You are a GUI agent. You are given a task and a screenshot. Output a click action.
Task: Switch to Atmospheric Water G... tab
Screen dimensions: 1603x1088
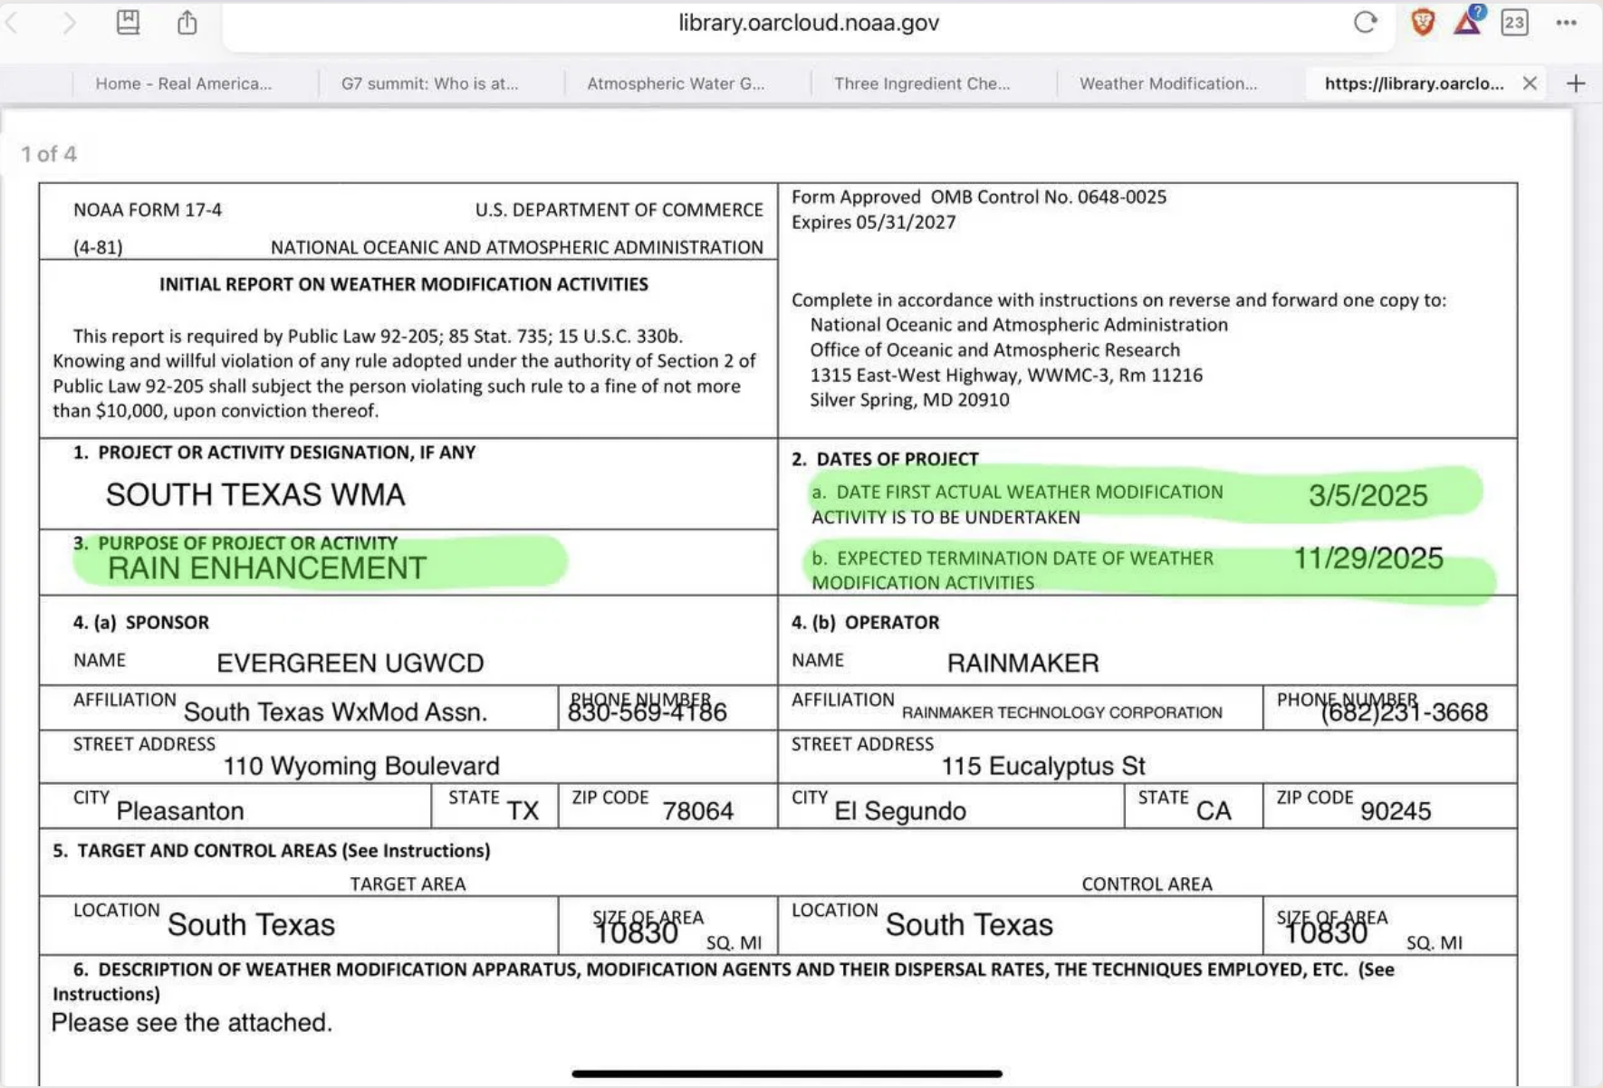tap(676, 83)
